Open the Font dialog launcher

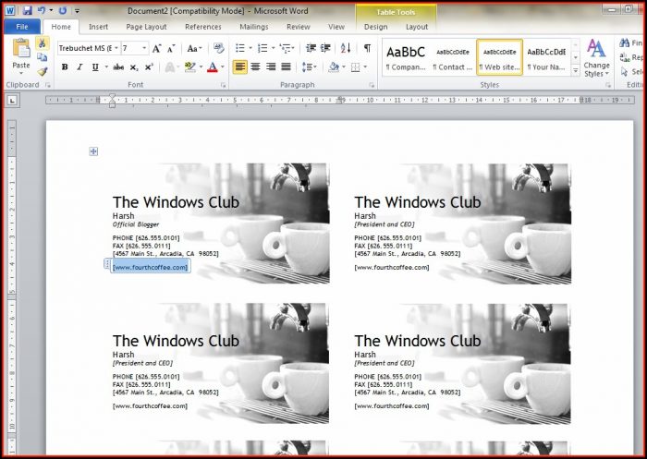click(x=224, y=85)
